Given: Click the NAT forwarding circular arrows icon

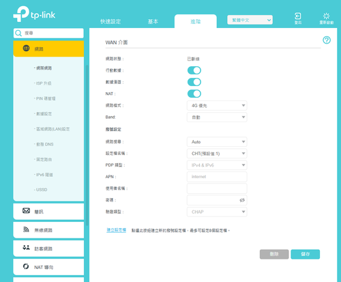Looking at the screenshot, I should coord(26,266).
